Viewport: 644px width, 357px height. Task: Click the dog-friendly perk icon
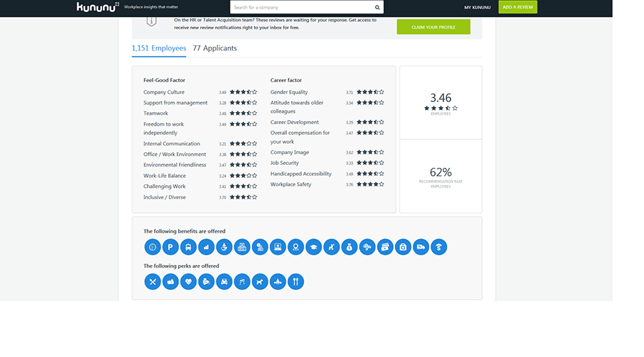(x=260, y=281)
